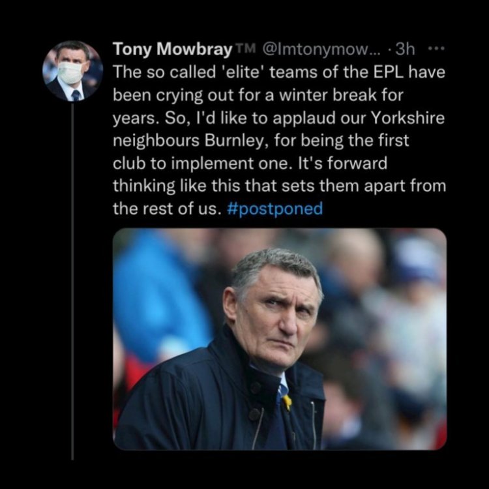Open the @Imtonymow... handle link
This screenshot has height=489, width=489.
coord(322,50)
